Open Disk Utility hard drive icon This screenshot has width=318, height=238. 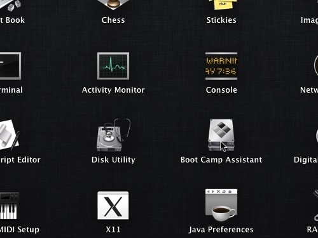(x=114, y=135)
